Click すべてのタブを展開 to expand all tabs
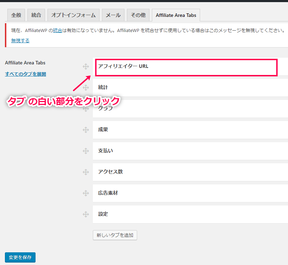The width and height of the screenshot is (288, 265). tap(26, 74)
